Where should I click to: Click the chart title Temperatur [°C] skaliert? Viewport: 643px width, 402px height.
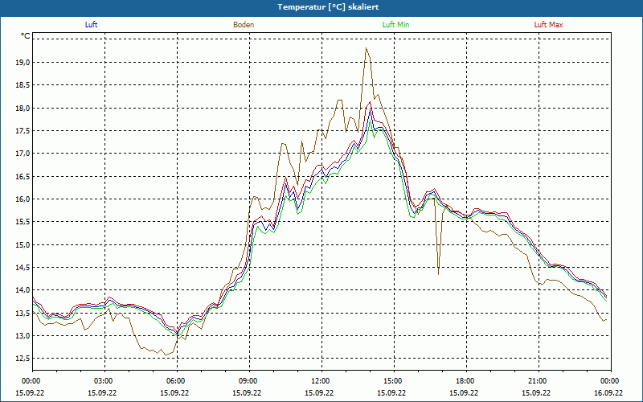click(328, 7)
